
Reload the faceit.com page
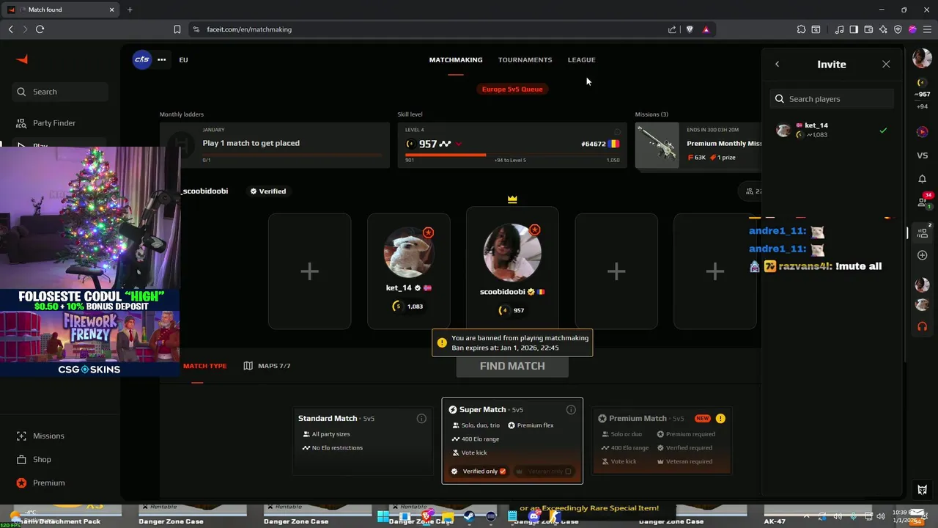(x=40, y=29)
